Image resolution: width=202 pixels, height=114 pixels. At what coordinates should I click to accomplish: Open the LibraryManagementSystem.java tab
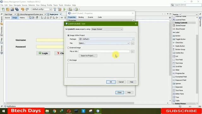point(31,14)
